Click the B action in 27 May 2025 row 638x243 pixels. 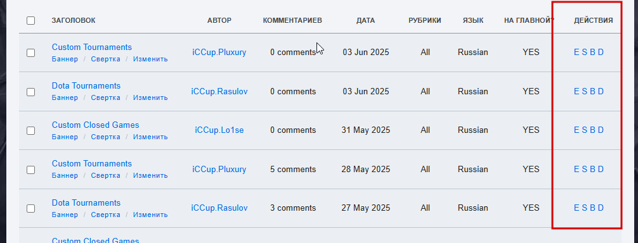pos(592,208)
